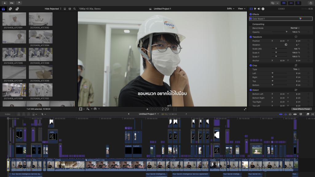
Task: Select thumbnail 20210408_A7C1098
Action: [x=41, y=72]
